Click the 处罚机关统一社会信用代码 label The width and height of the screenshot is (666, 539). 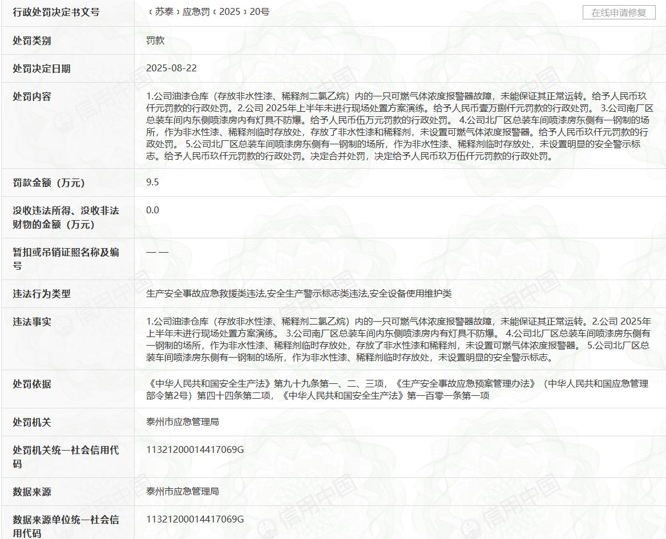(x=66, y=457)
